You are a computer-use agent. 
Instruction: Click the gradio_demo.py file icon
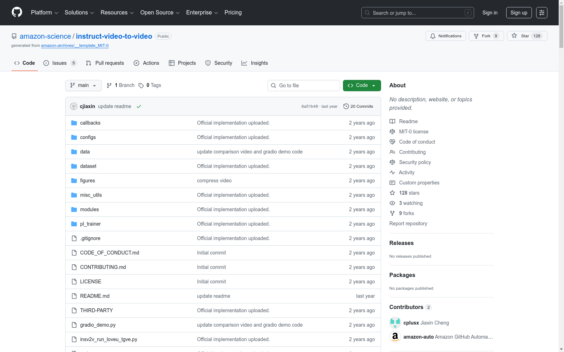(x=74, y=325)
